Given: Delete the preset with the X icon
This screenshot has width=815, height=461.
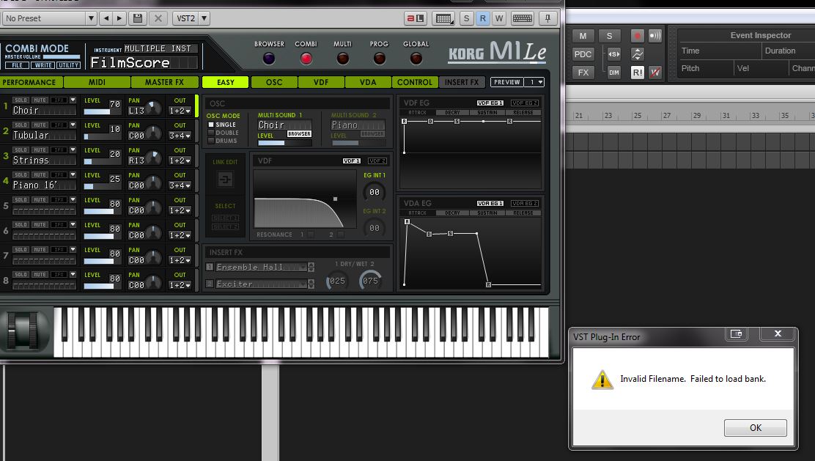Looking at the screenshot, I should click(158, 18).
